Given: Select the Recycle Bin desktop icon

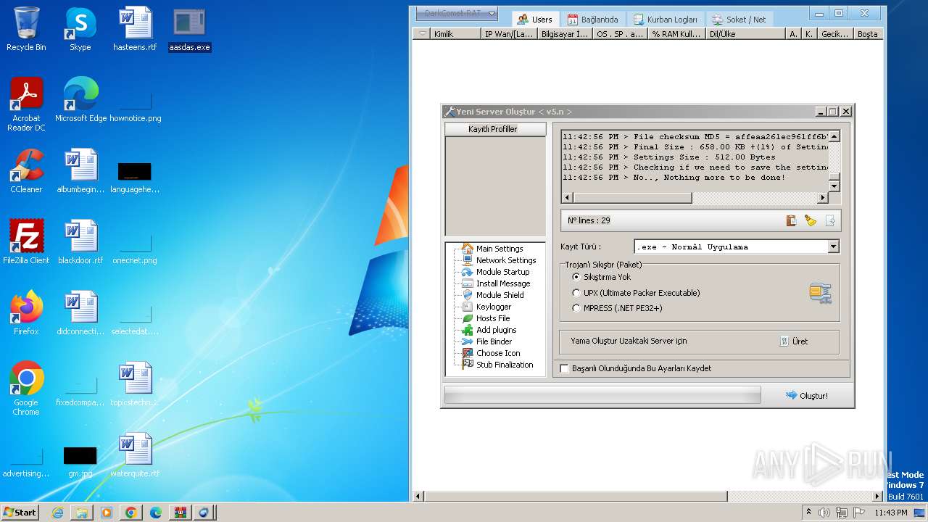Looking at the screenshot, I should [26, 30].
